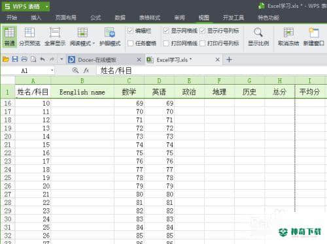Click the fx insert function icon
327x244 pixels.
[86, 70]
